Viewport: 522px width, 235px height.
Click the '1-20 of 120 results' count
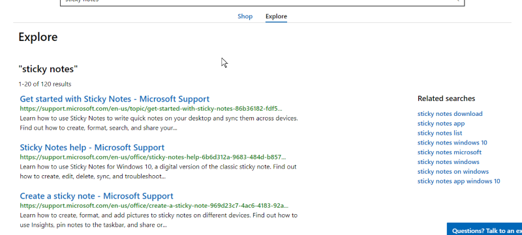(x=45, y=85)
